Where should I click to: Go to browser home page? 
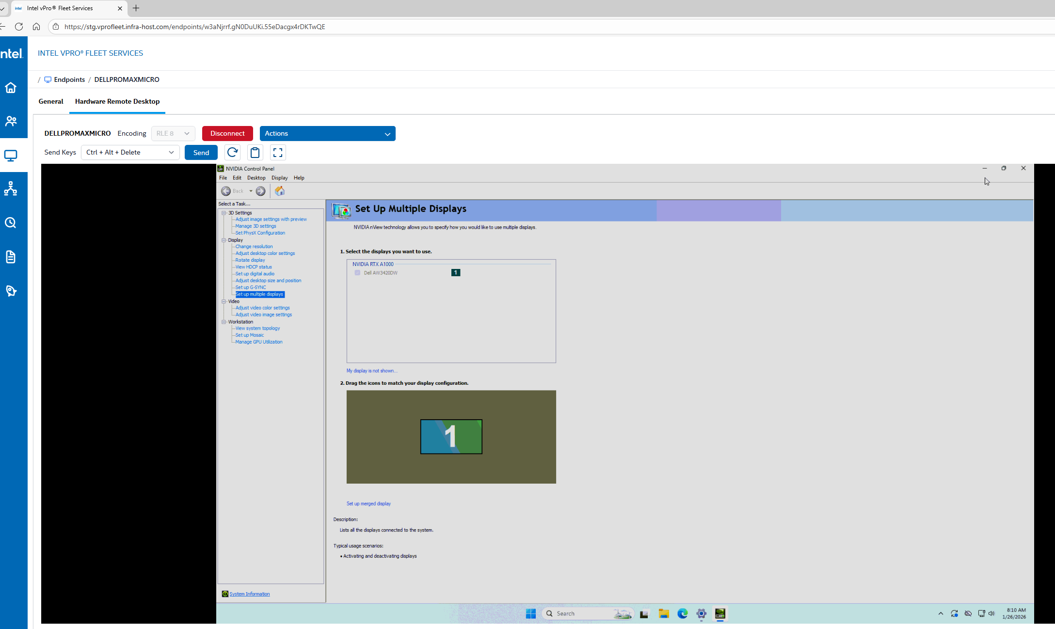pyautogui.click(x=36, y=27)
